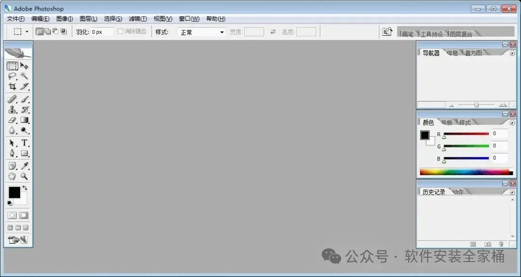The image size is (521, 277).
Task: Choose Intersect with Selection mode
Action: (64, 31)
